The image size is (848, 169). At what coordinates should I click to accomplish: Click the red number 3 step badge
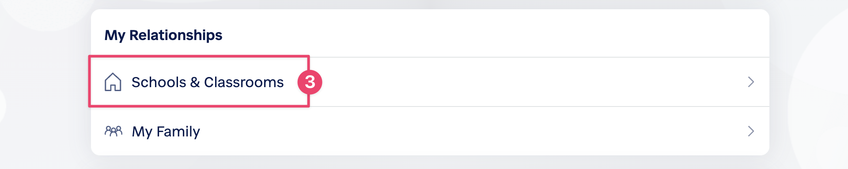[x=310, y=82]
